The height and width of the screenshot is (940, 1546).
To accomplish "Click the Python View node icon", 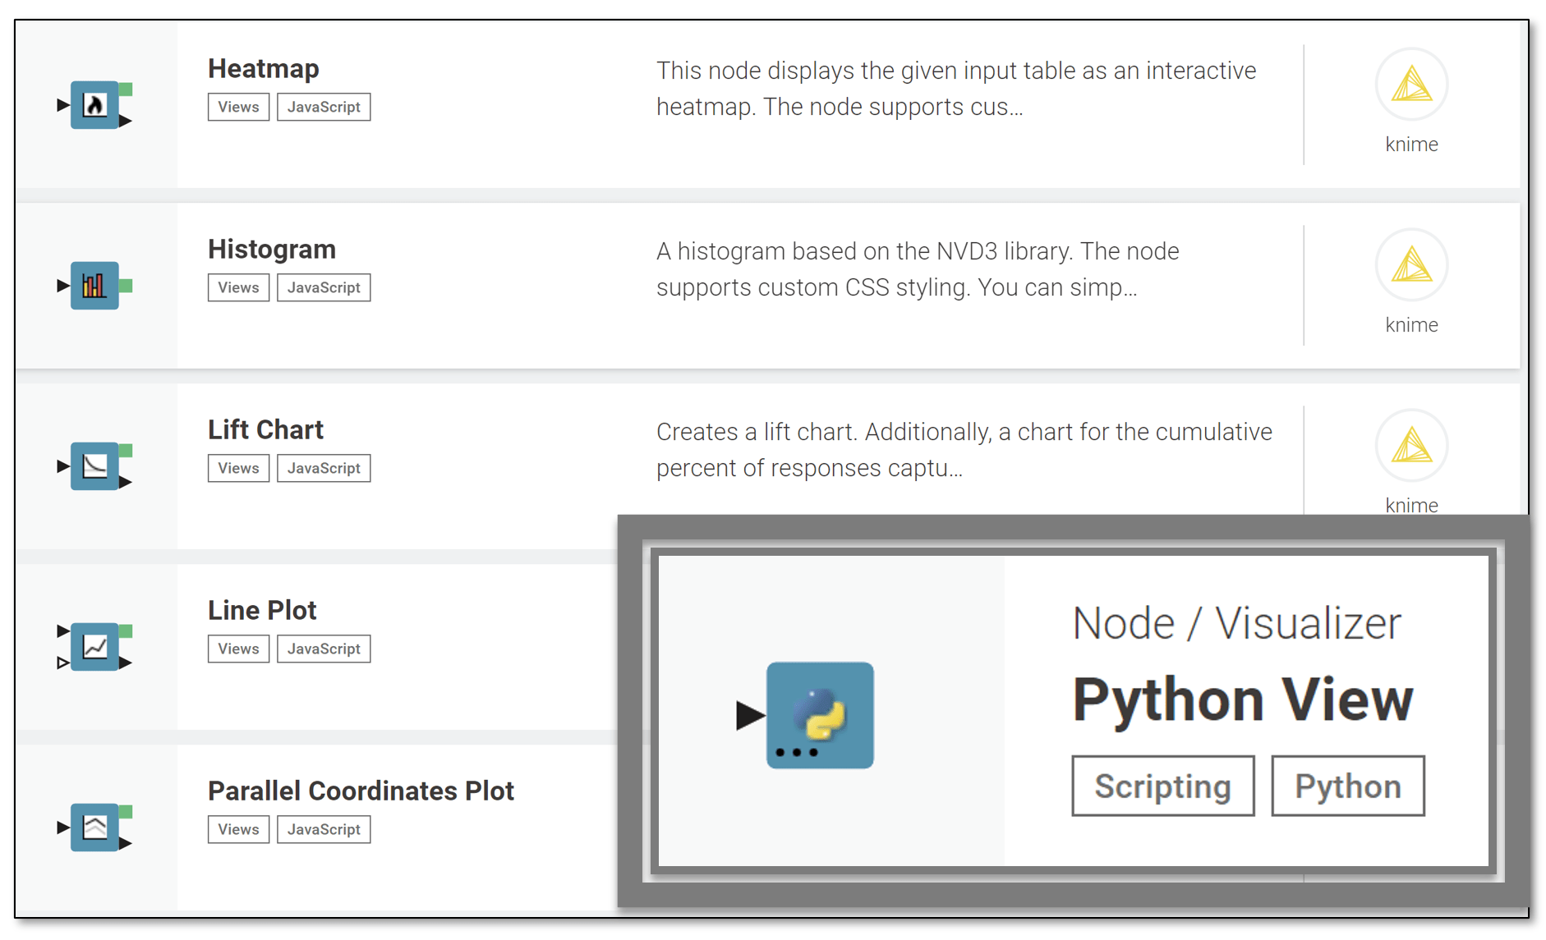I will click(819, 715).
